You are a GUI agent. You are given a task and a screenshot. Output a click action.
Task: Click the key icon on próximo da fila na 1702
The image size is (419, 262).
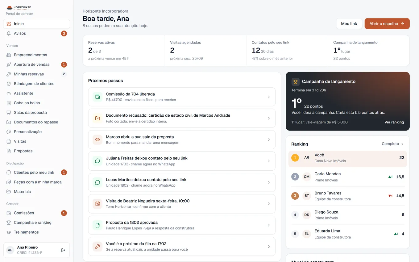[97, 247]
